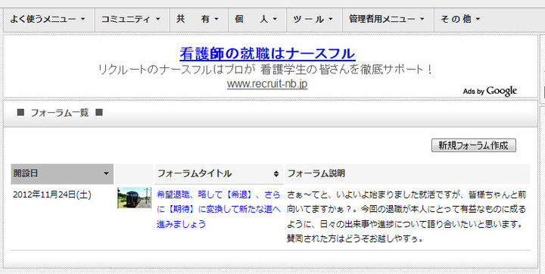Click the Ads by Google label

point(490,91)
